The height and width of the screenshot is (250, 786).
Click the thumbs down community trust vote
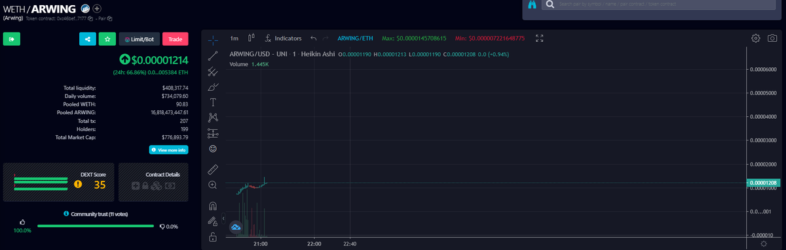click(x=162, y=227)
